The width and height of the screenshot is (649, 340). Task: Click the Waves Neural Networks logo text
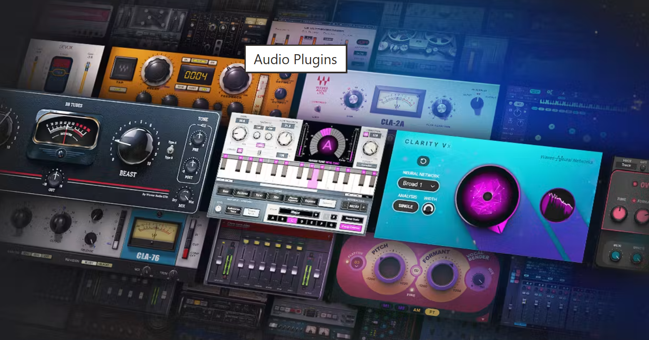point(566,159)
